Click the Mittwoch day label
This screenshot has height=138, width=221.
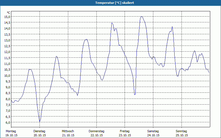click(x=68, y=131)
